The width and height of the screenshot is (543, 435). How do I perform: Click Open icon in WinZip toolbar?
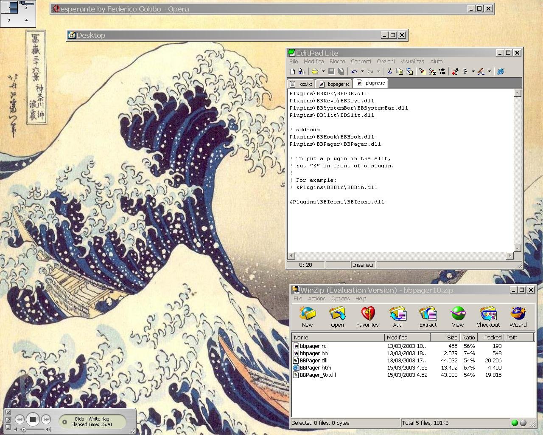pyautogui.click(x=337, y=317)
